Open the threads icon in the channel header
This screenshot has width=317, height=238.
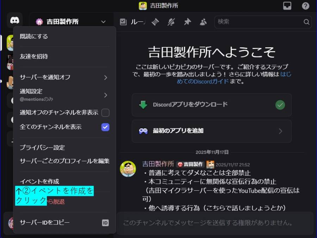pyautogui.click(x=155, y=22)
